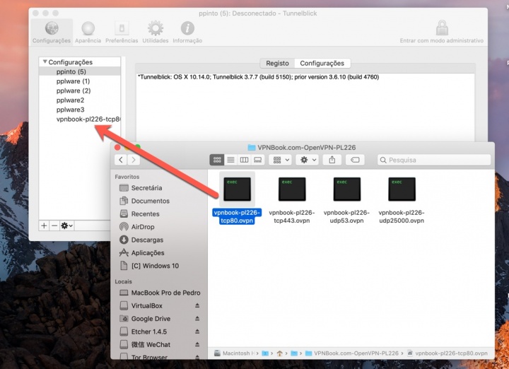This screenshot has width=509, height=369.
Task: Click the minus button to remove configuration
Action: coord(54,225)
